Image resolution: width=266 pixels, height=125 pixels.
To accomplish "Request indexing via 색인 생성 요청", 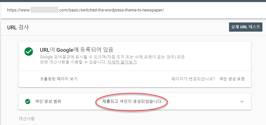I will [x=232, y=79].
